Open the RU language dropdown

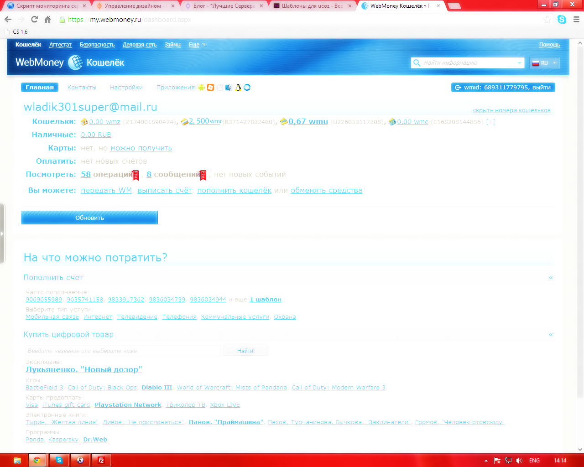click(x=545, y=63)
